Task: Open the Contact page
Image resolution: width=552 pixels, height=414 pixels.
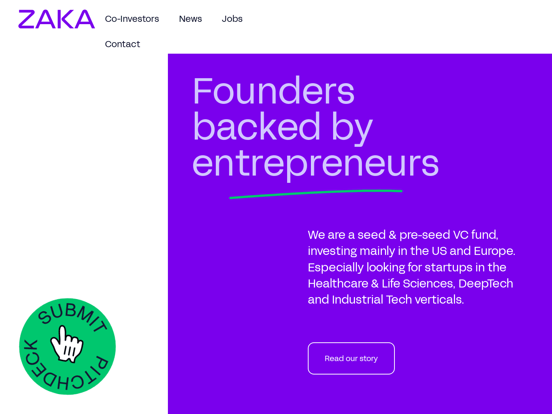Action: point(122,44)
